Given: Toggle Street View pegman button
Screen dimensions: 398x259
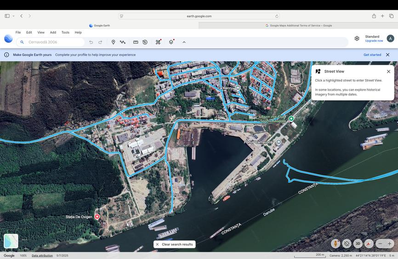Looking at the screenshot, I should pos(336,243).
